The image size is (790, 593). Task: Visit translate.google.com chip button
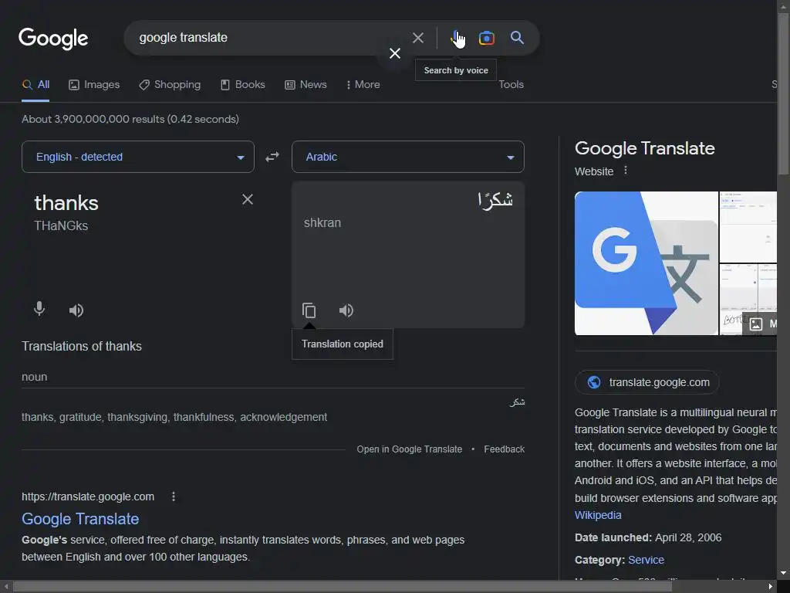647,382
